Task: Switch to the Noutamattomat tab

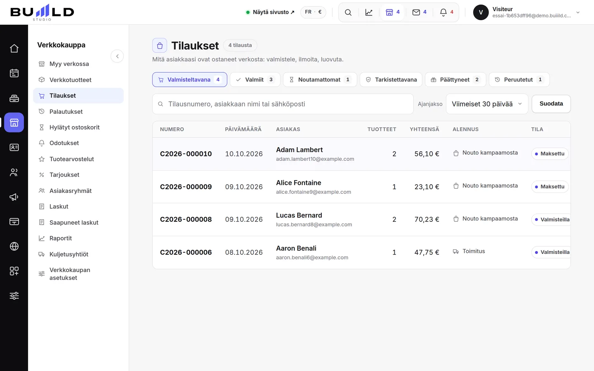Action: point(320,80)
